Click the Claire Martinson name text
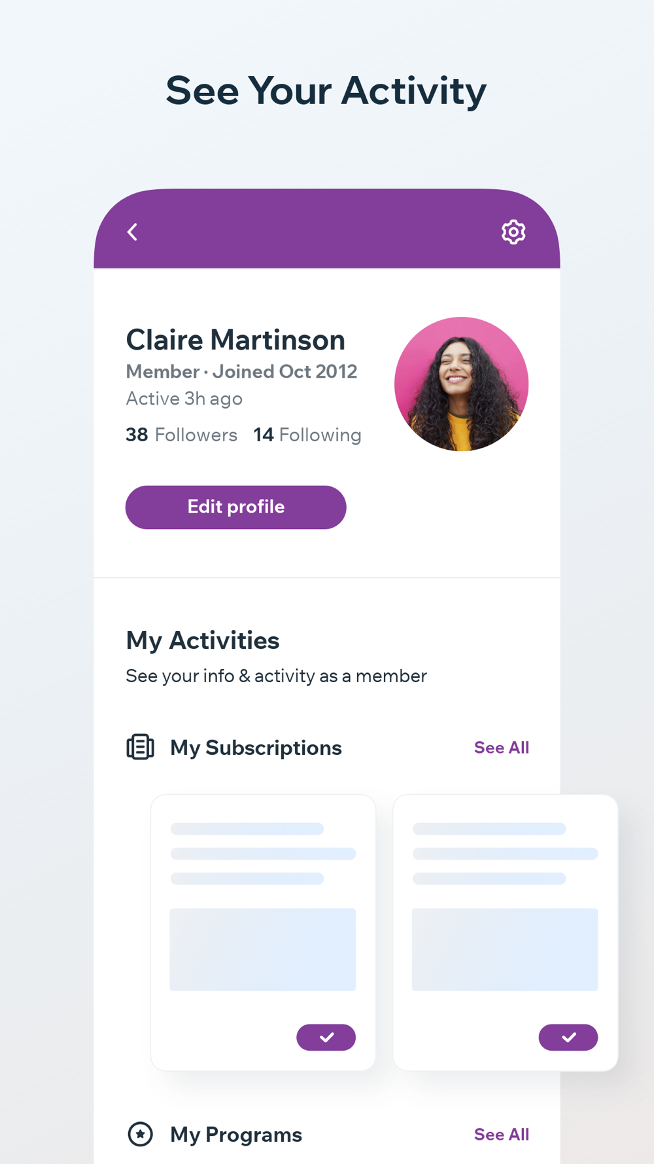 (x=235, y=340)
